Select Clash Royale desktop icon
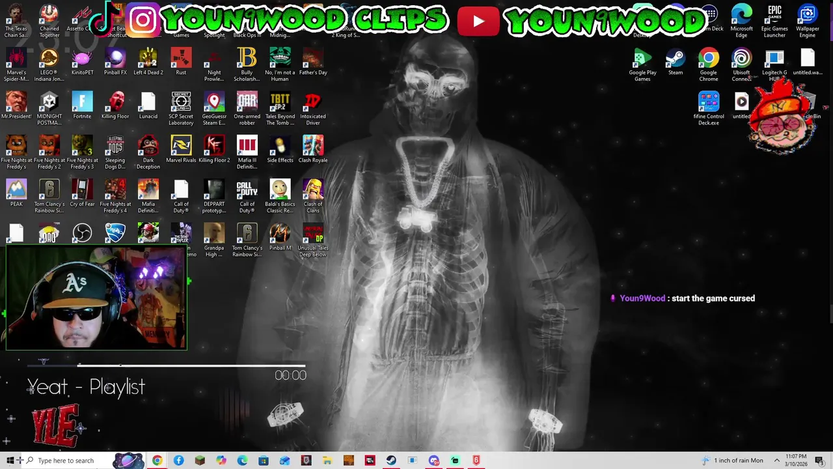 [x=313, y=150]
